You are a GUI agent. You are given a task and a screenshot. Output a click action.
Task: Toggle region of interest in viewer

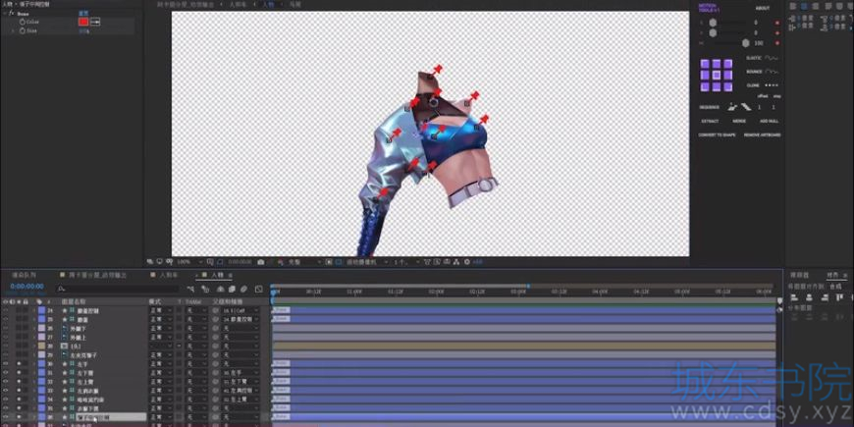coord(329,262)
